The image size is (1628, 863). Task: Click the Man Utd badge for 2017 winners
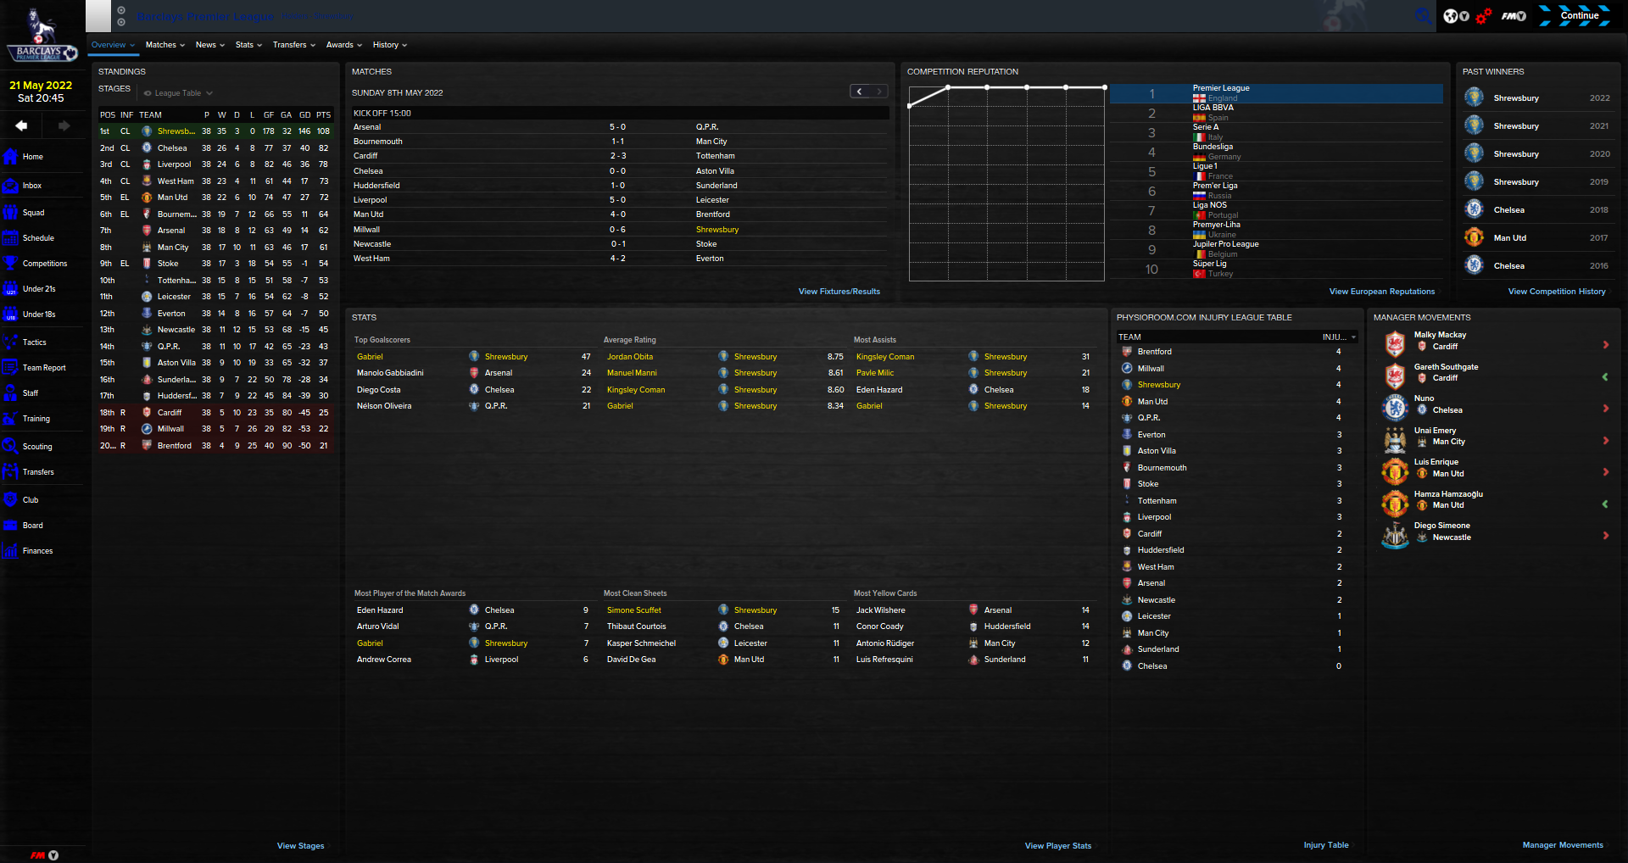pyautogui.click(x=1475, y=237)
